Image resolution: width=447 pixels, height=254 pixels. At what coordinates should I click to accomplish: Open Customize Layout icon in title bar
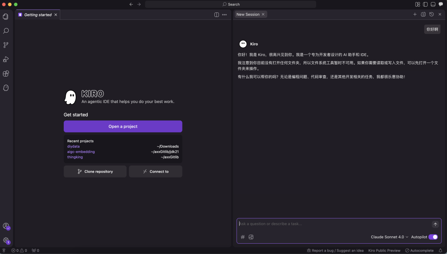tap(418, 4)
